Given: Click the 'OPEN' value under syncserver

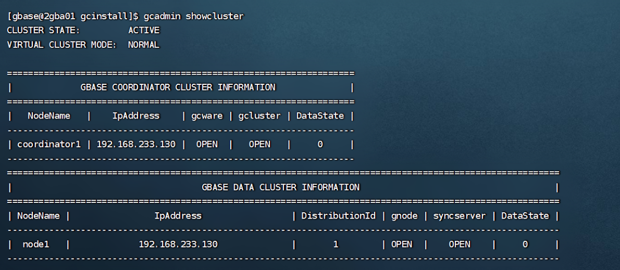Looking at the screenshot, I should coord(460,245).
